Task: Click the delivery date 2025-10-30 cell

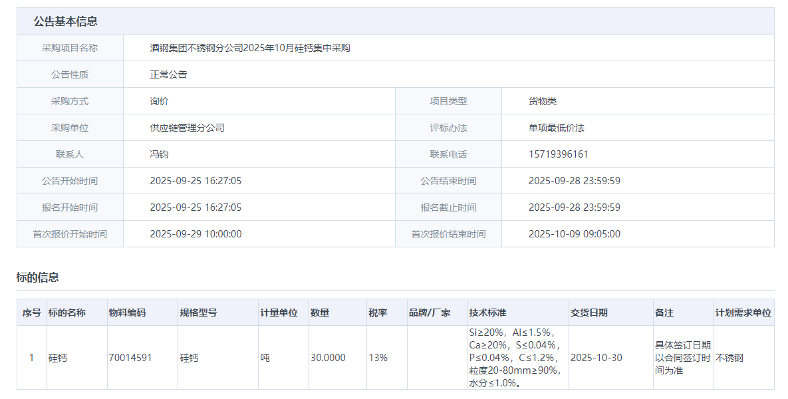Action: tap(596, 358)
